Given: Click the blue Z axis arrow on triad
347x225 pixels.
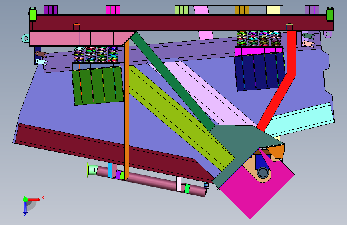Looking at the screenshot, I should point(25,208).
